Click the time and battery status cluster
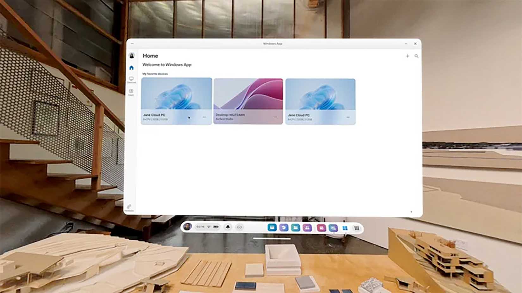Image resolution: width=522 pixels, height=293 pixels. point(207,227)
